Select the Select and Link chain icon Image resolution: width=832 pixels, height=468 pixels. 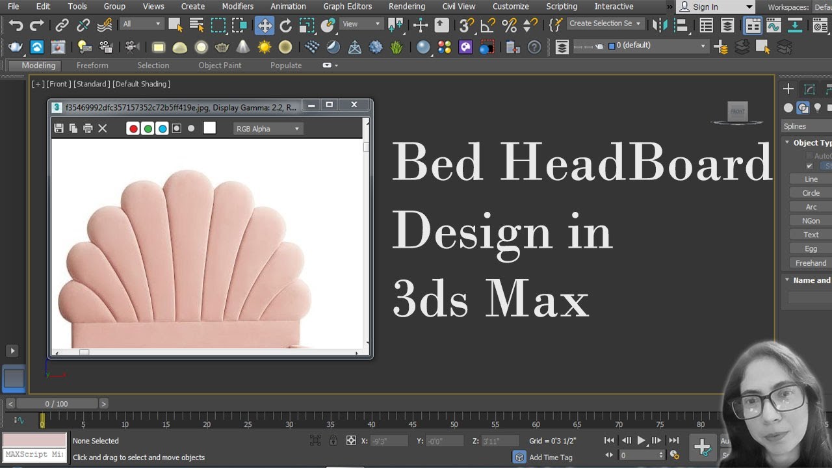[62, 25]
